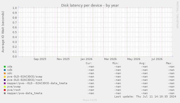Screen dimensions: 180x103
Task: Click the sdb Max -nan value
Action: (x=171, y=70)
